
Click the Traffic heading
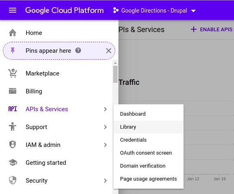click(129, 82)
